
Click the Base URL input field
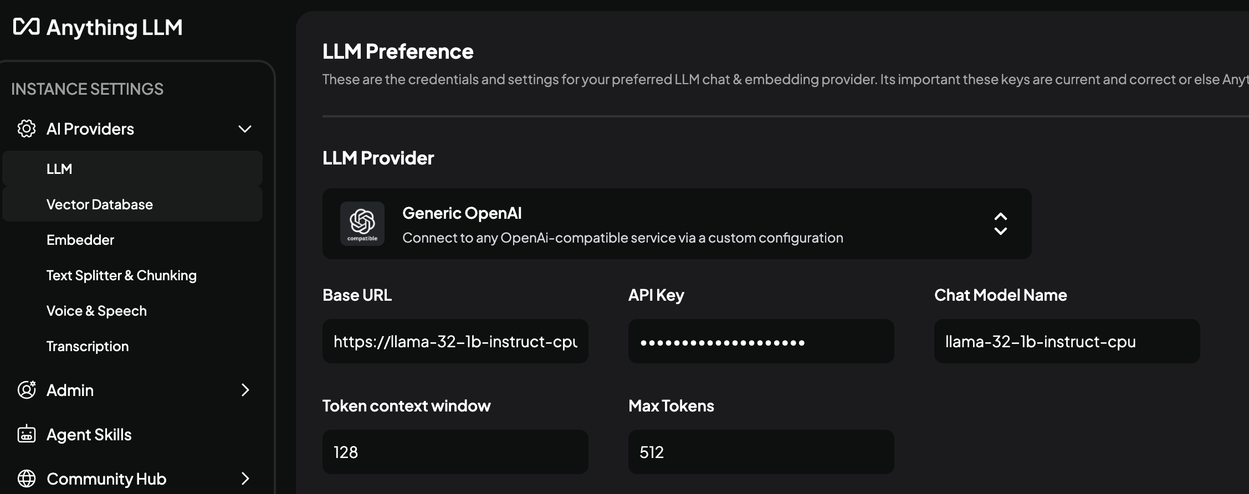(x=455, y=341)
